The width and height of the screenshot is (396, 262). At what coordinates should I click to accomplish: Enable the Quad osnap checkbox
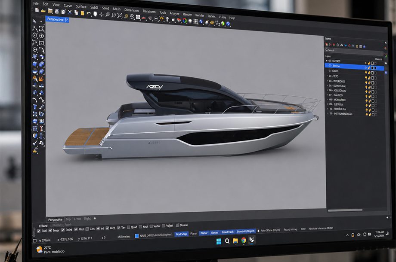point(129,227)
